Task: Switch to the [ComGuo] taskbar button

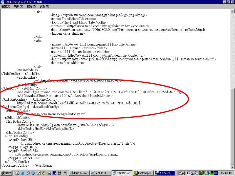Action: (165, 173)
